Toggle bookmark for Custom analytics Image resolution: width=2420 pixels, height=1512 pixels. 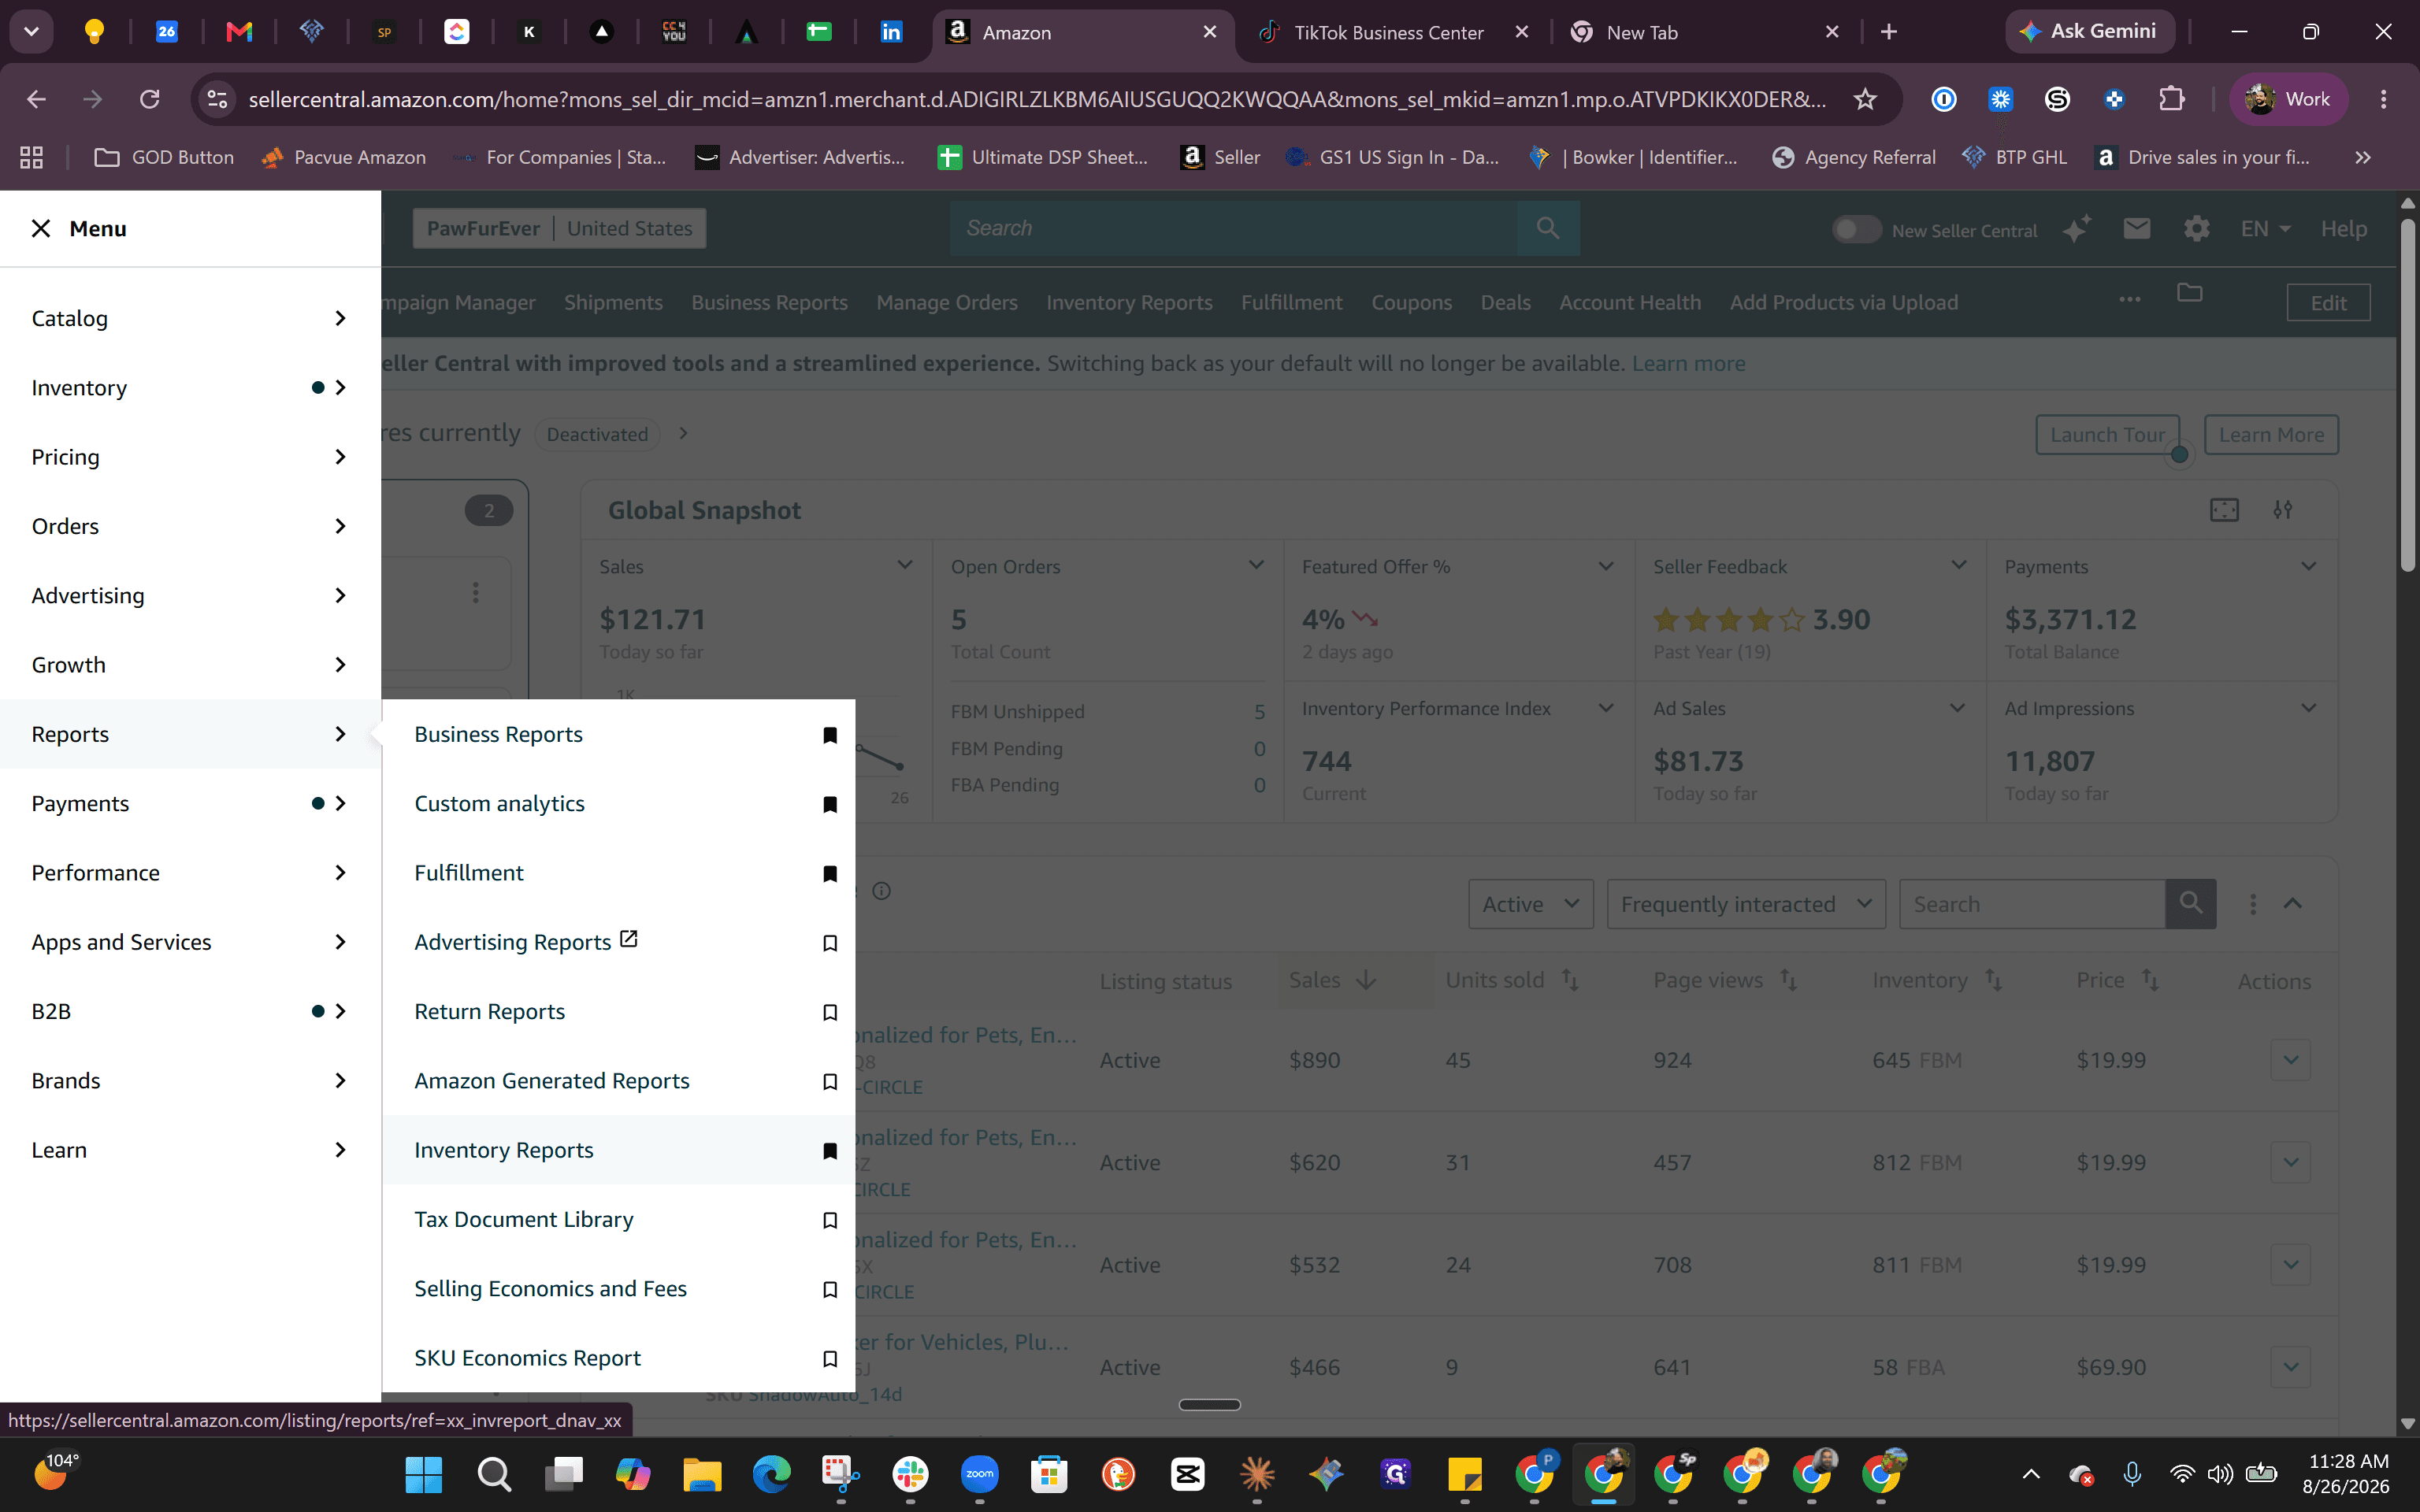[x=829, y=804]
